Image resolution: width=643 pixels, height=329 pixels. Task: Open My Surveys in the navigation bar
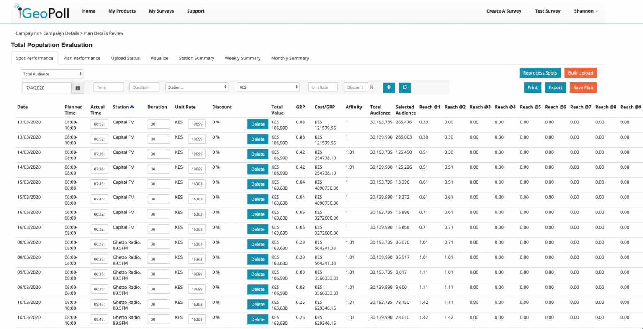coord(161,11)
